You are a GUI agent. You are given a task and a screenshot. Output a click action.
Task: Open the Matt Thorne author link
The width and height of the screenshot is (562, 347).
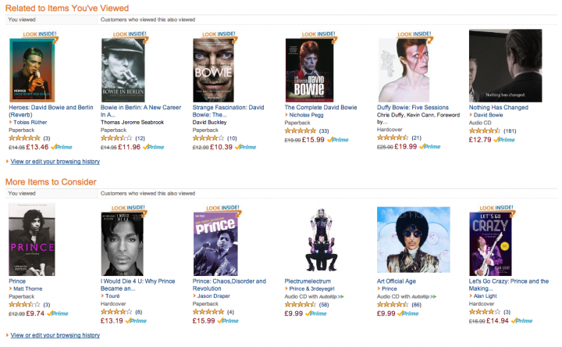click(27, 288)
